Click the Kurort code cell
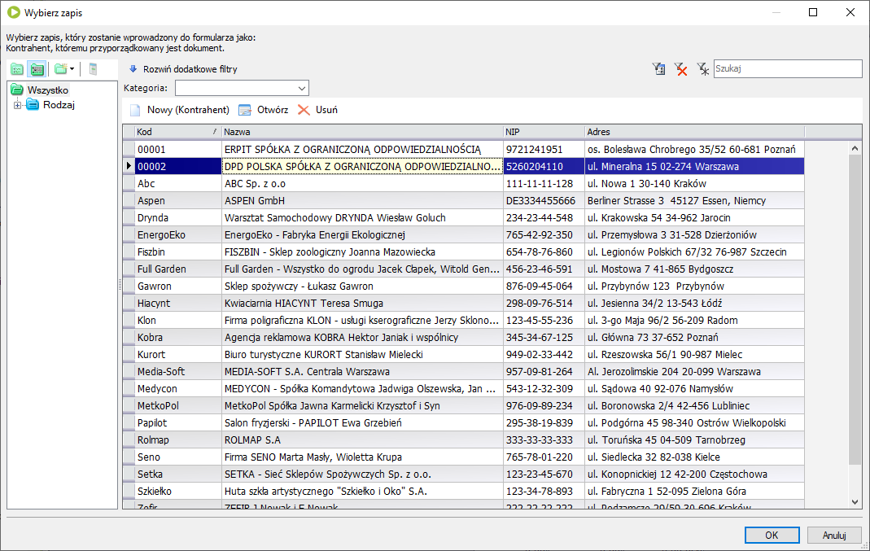The width and height of the screenshot is (870, 551). coord(177,355)
